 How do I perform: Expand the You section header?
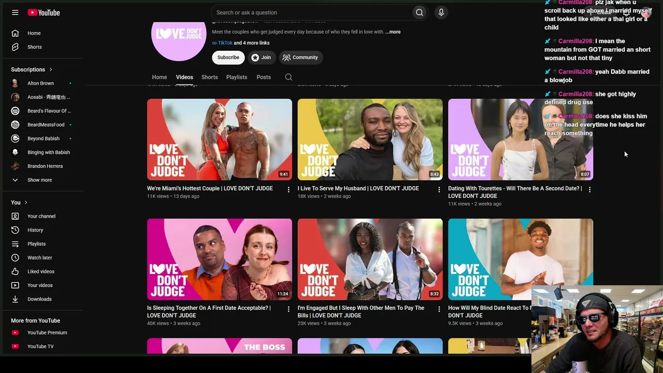click(x=19, y=203)
